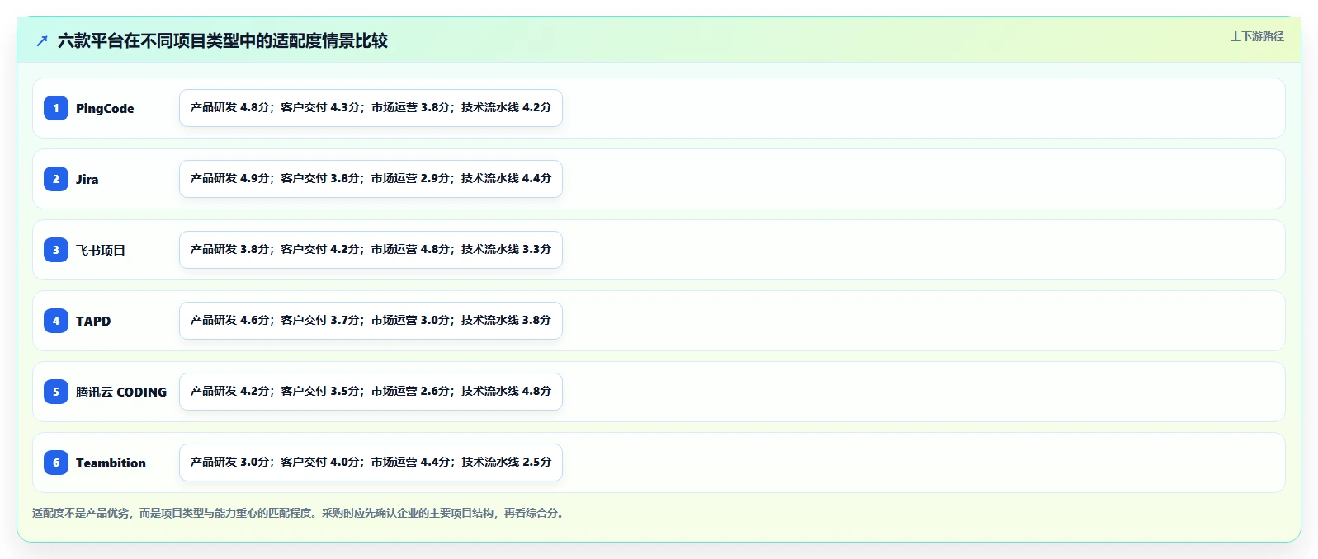Click the 飞书项目 score box starting 产品研发 3.8分
1318x559 pixels.
371,250
